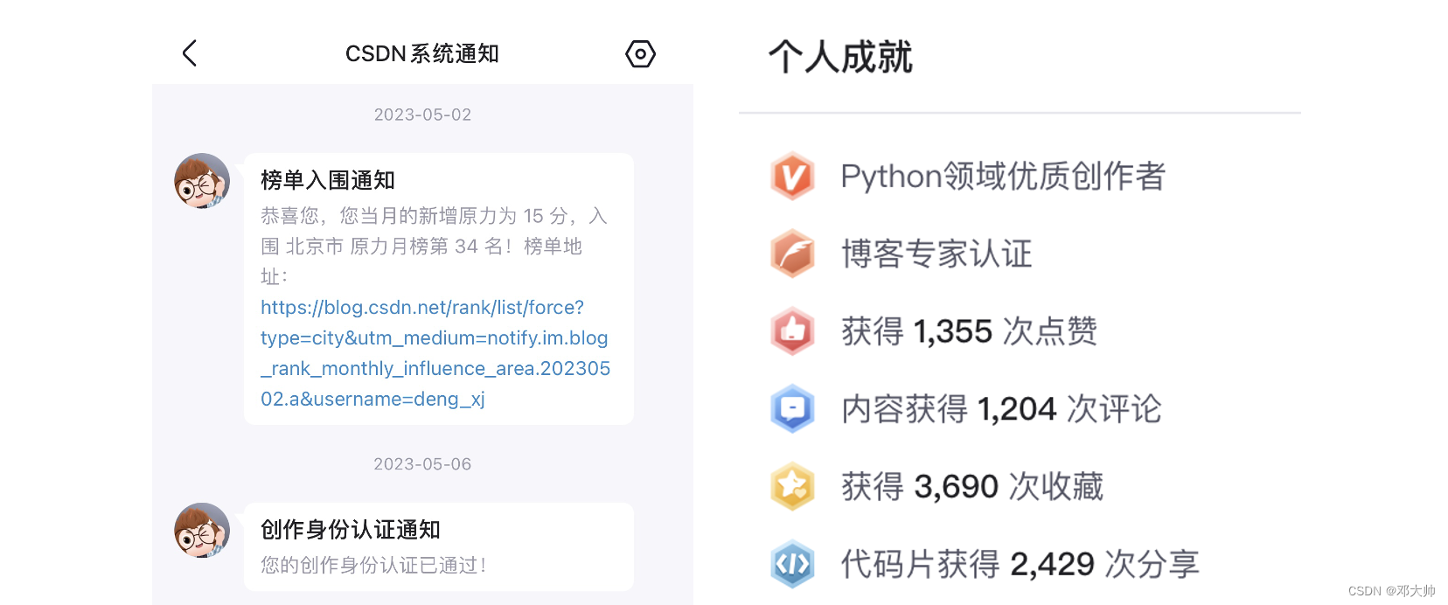Click the blue code snippet badge icon

793,564
